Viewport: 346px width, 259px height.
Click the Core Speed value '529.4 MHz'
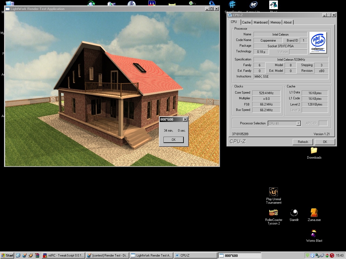(x=266, y=93)
